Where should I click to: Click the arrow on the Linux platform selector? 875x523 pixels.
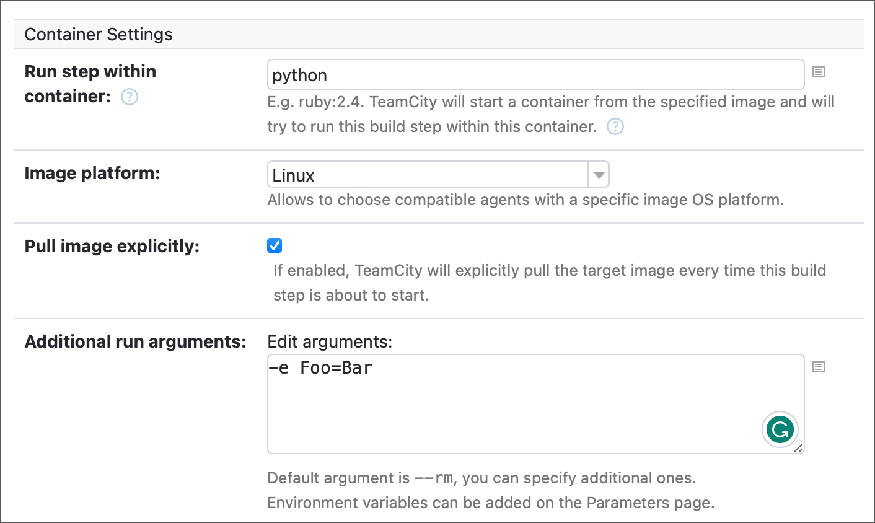598,174
